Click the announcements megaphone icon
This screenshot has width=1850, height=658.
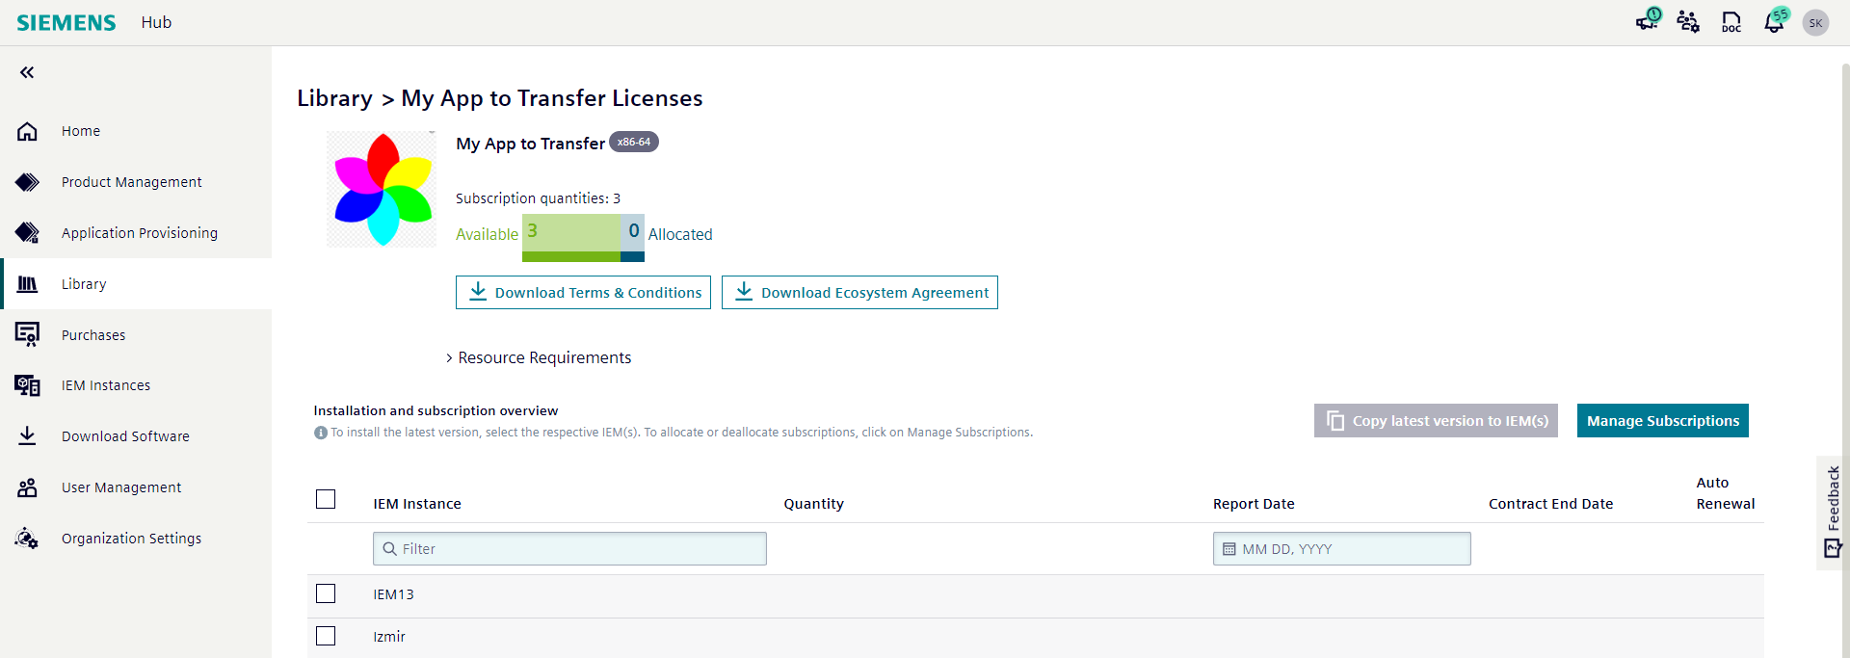(x=1647, y=21)
